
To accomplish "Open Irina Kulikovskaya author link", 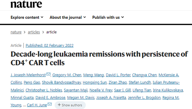I will [168, 90].
